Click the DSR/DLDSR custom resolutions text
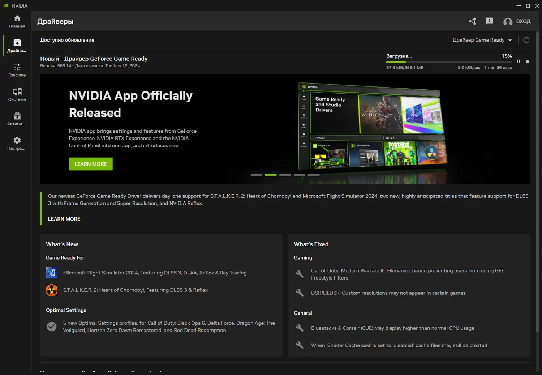Screen dimensions: 542x375 point(388,293)
